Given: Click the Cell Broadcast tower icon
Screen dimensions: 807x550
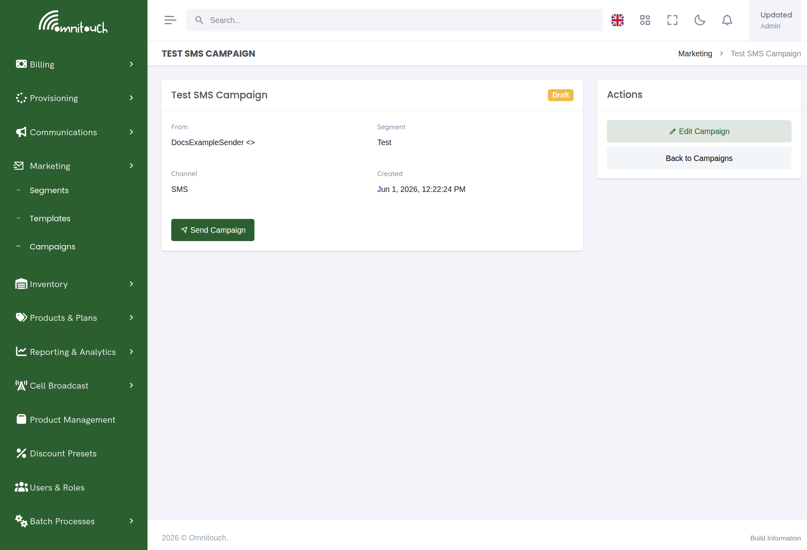Looking at the screenshot, I should [x=21, y=385].
